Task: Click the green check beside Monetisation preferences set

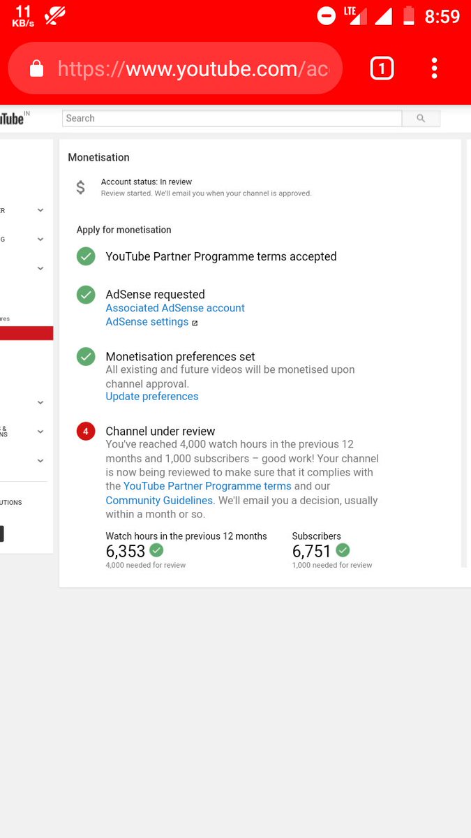Action: [x=86, y=357]
